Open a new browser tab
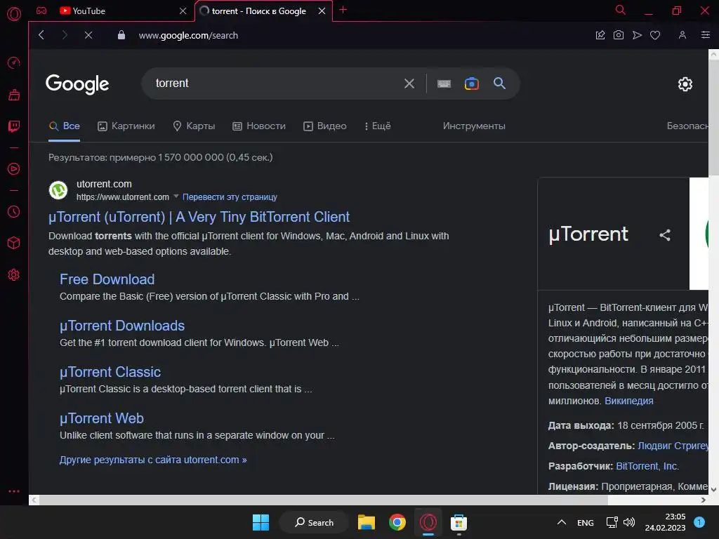Image resolution: width=719 pixels, height=539 pixels. coord(343,10)
